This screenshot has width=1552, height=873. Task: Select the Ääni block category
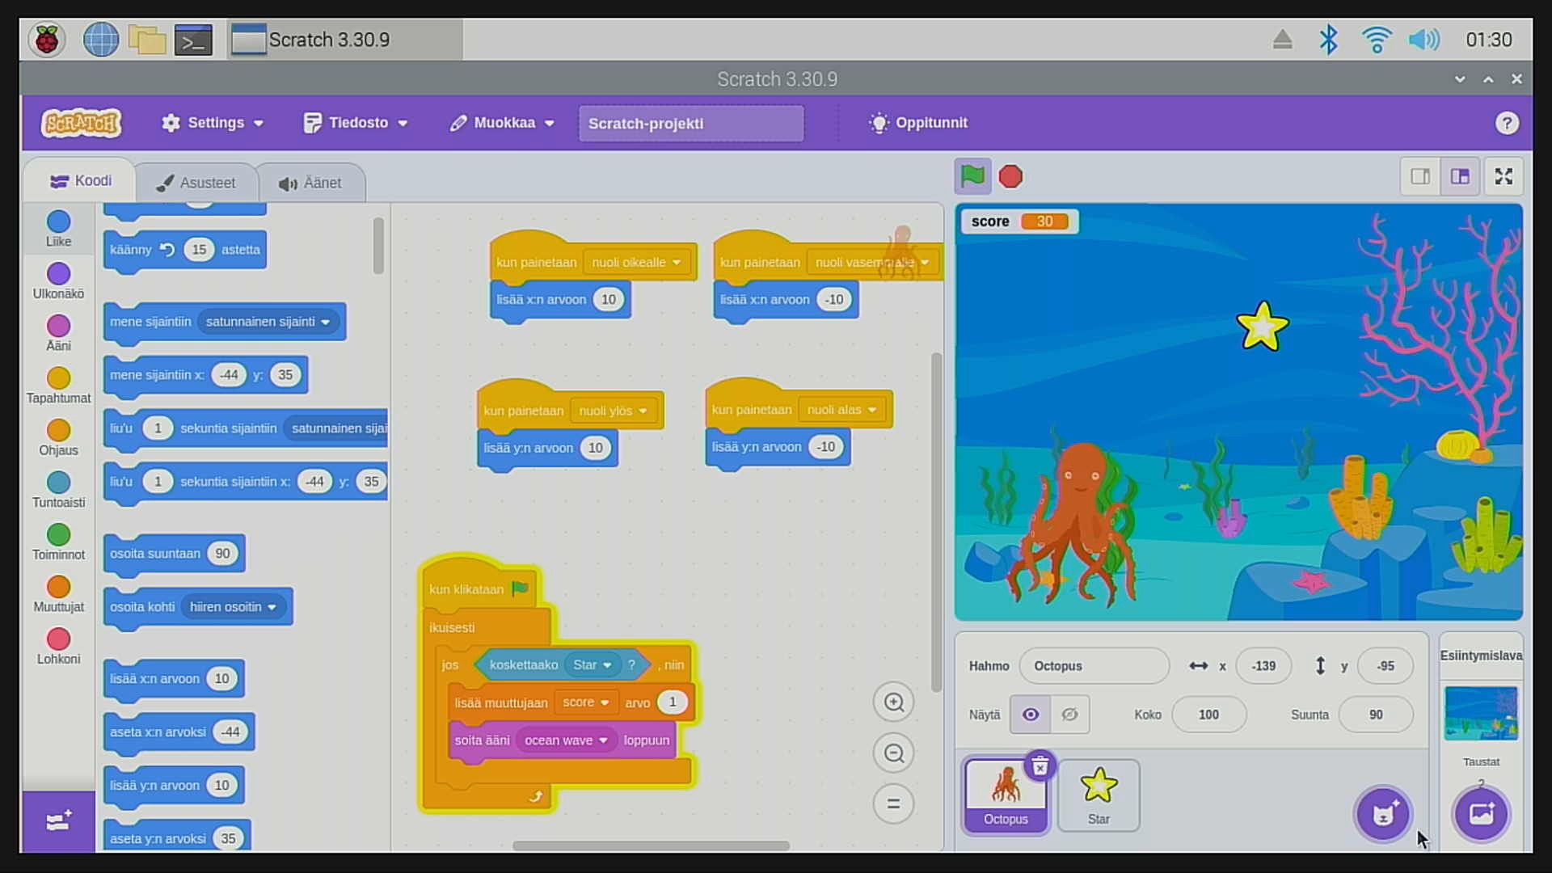click(x=58, y=333)
